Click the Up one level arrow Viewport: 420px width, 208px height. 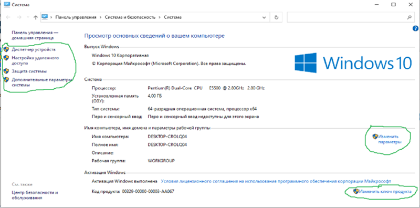point(35,17)
